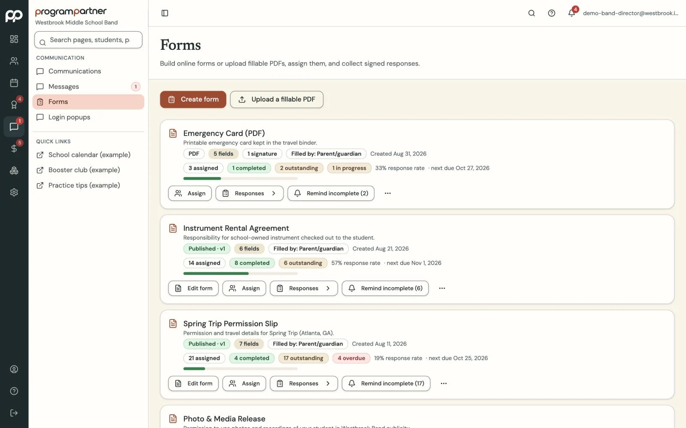This screenshot has height=428, width=686.
Task: Open more options for Instrument Rental Agreement
Action: coord(442,289)
